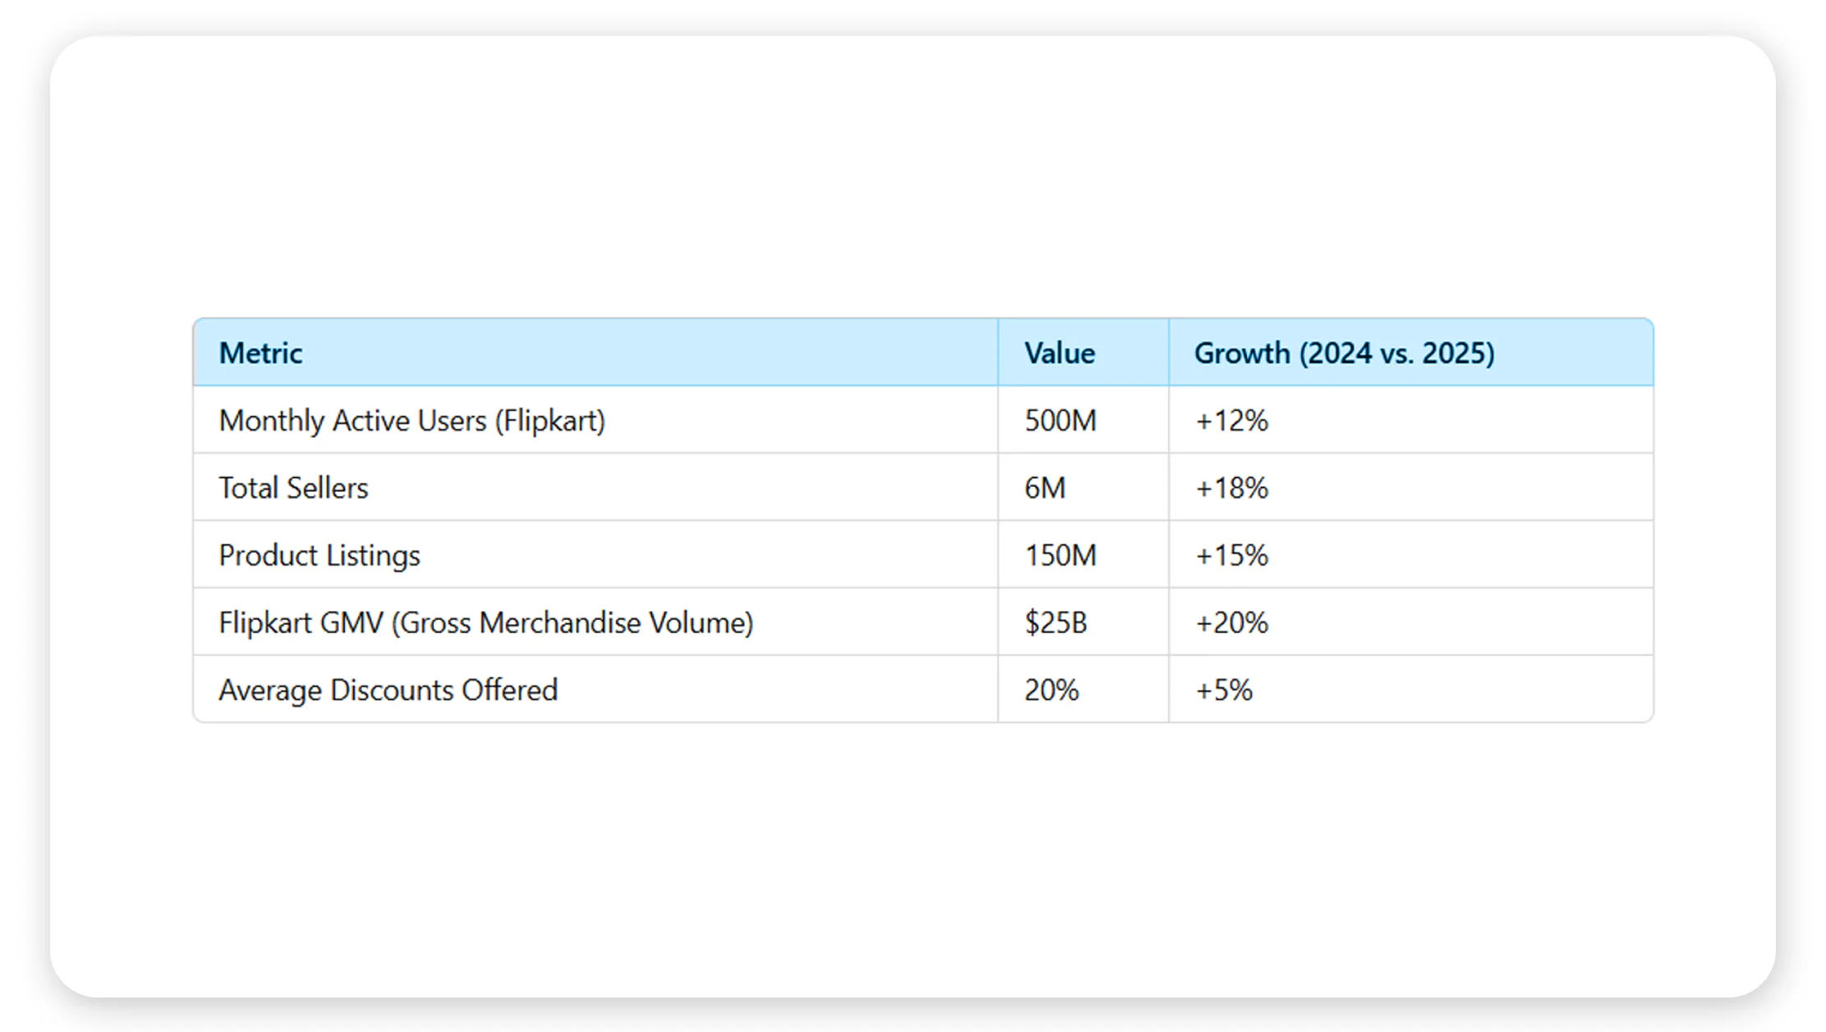This screenshot has height=1032, width=1826.
Task: Click the $25B value cell
Action: click(x=1083, y=621)
